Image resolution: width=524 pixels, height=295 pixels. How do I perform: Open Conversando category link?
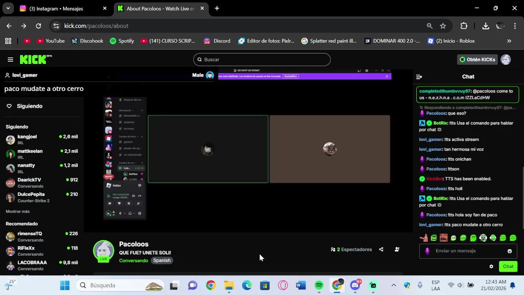pyautogui.click(x=133, y=261)
